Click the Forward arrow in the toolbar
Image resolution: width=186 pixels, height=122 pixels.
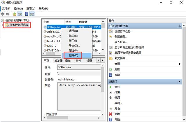click(x=8, y=14)
